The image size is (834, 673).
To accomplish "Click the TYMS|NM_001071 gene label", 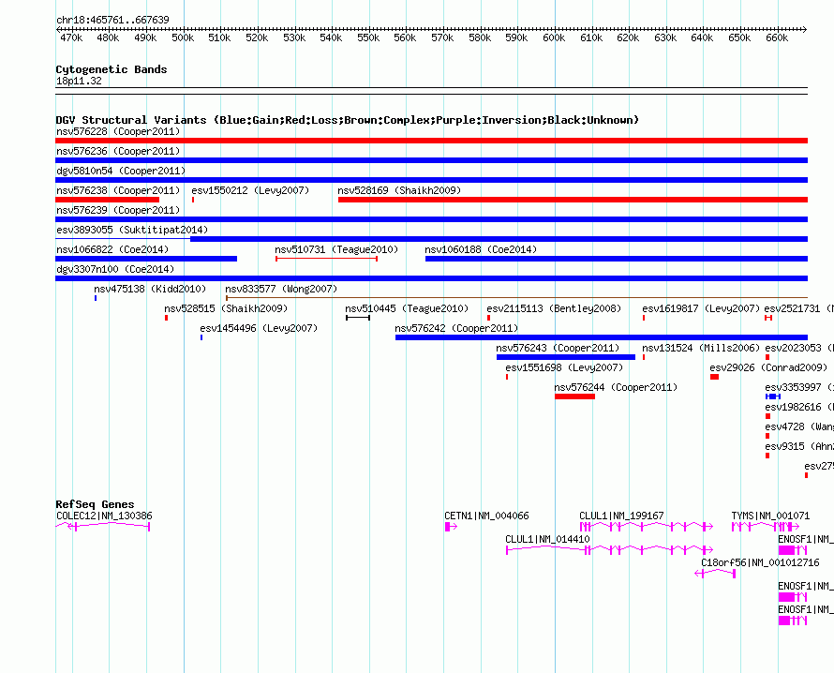I will [x=770, y=516].
